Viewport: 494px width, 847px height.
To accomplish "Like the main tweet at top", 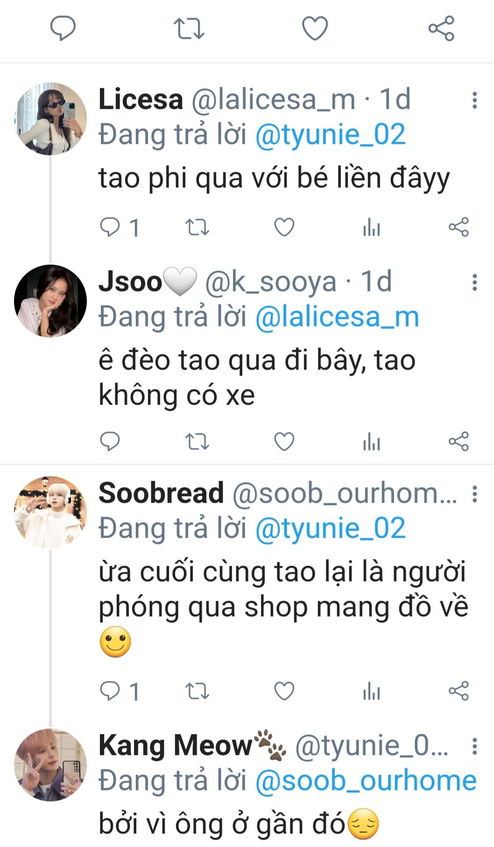I will click(315, 28).
